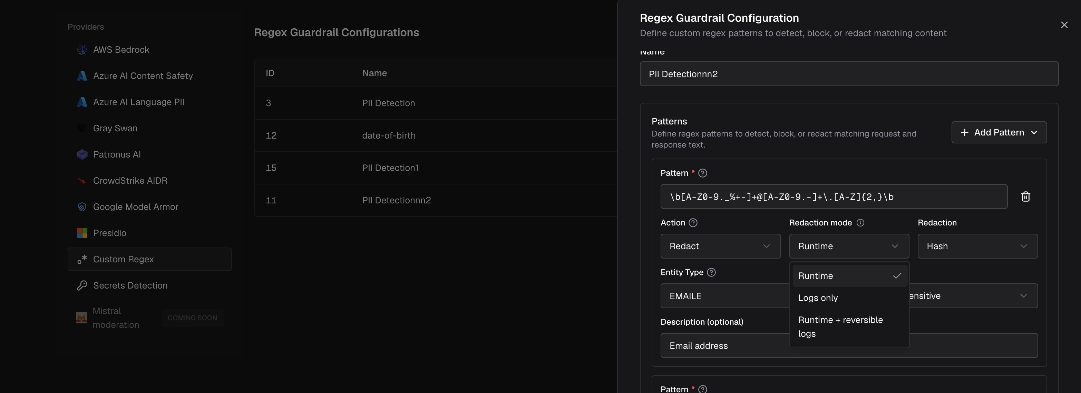Click the Description field Email address

pos(849,346)
